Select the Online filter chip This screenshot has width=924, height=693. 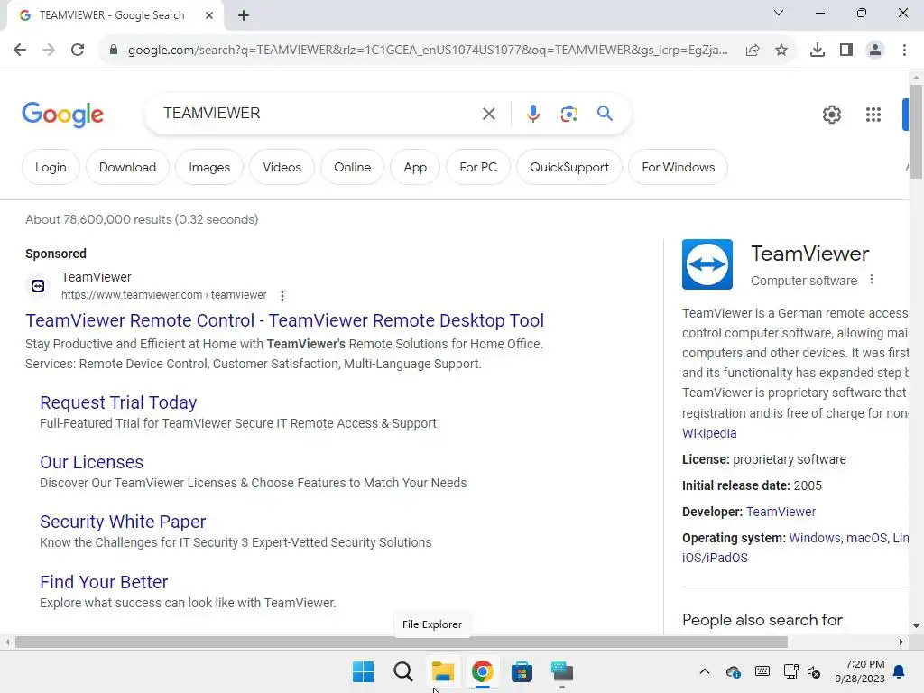(x=353, y=167)
